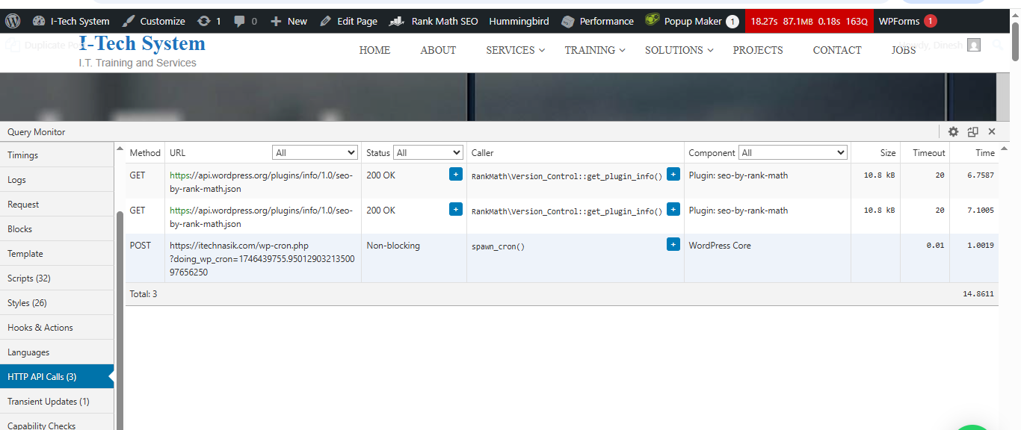This screenshot has width=1021, height=430.
Task: Click the Query Monitor panel title
Action: [x=37, y=132]
